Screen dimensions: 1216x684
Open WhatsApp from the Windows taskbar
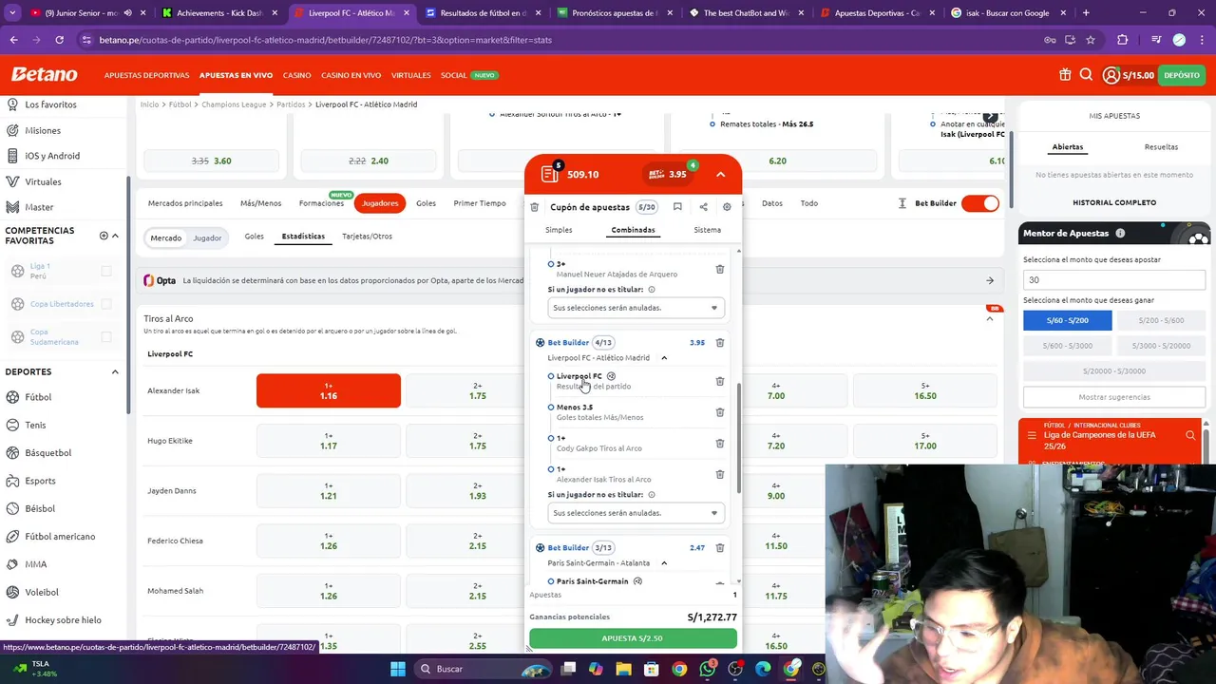pyautogui.click(x=708, y=669)
